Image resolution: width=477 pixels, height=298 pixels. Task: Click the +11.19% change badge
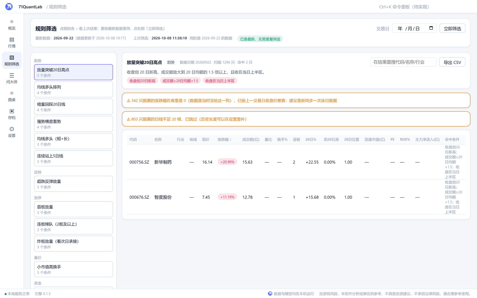227,197
